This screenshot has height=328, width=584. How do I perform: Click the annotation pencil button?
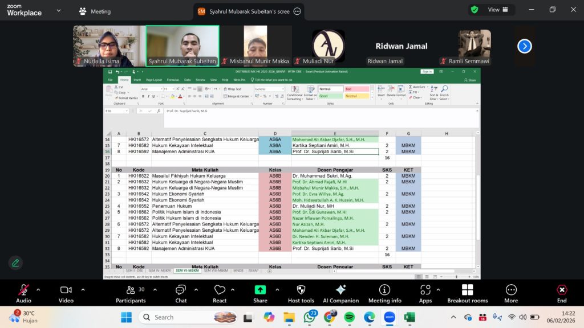15,263
